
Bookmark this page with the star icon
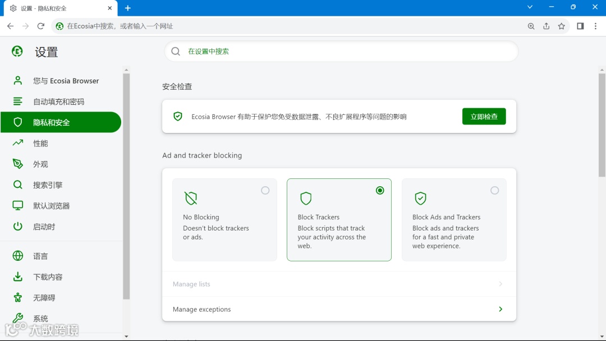coord(562,26)
